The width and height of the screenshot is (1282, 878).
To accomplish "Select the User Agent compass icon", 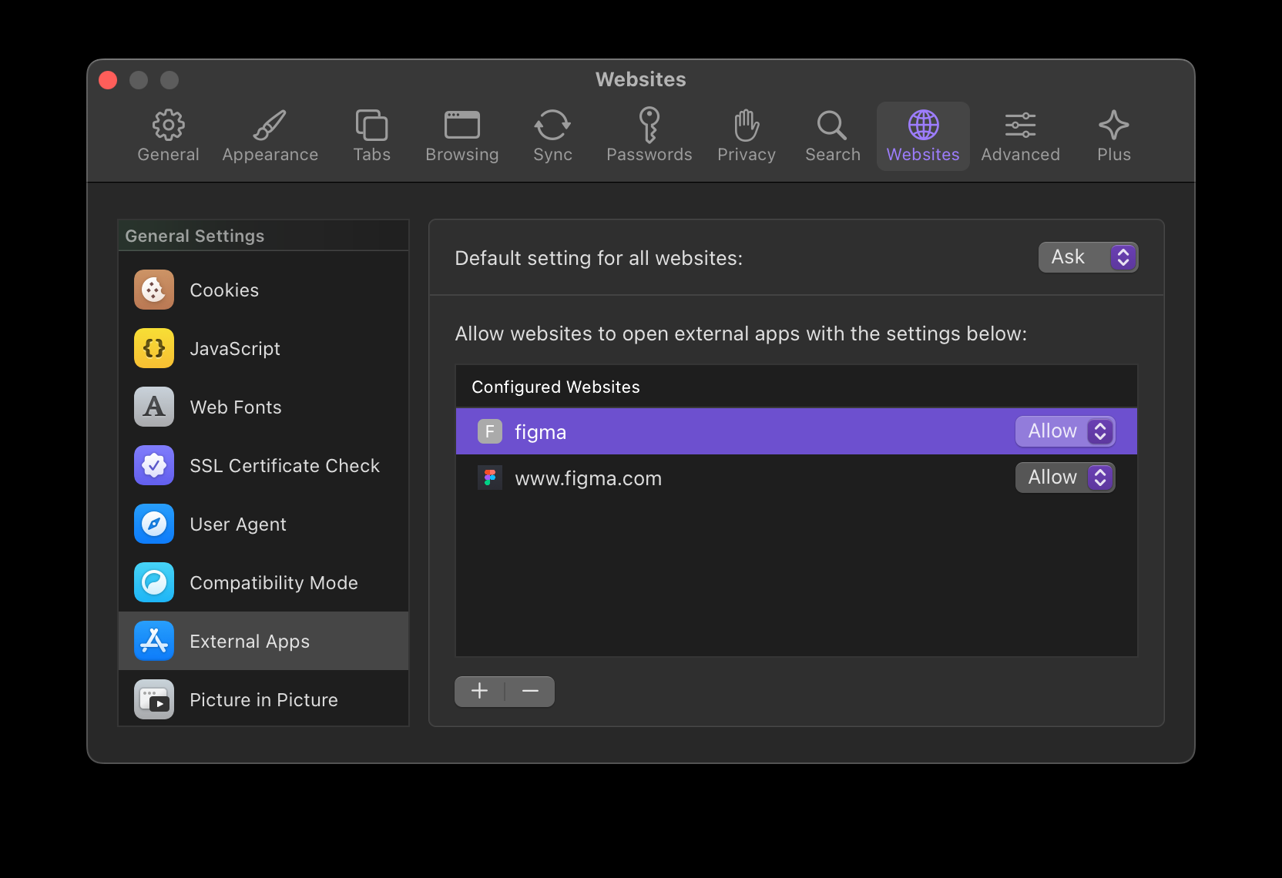I will pyautogui.click(x=154, y=524).
